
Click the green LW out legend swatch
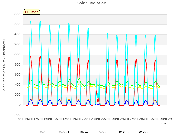click(94, 133)
